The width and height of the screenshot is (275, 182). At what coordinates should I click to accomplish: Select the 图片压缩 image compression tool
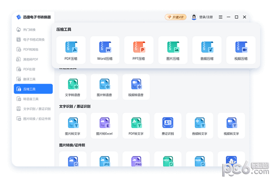[x=173, y=50]
